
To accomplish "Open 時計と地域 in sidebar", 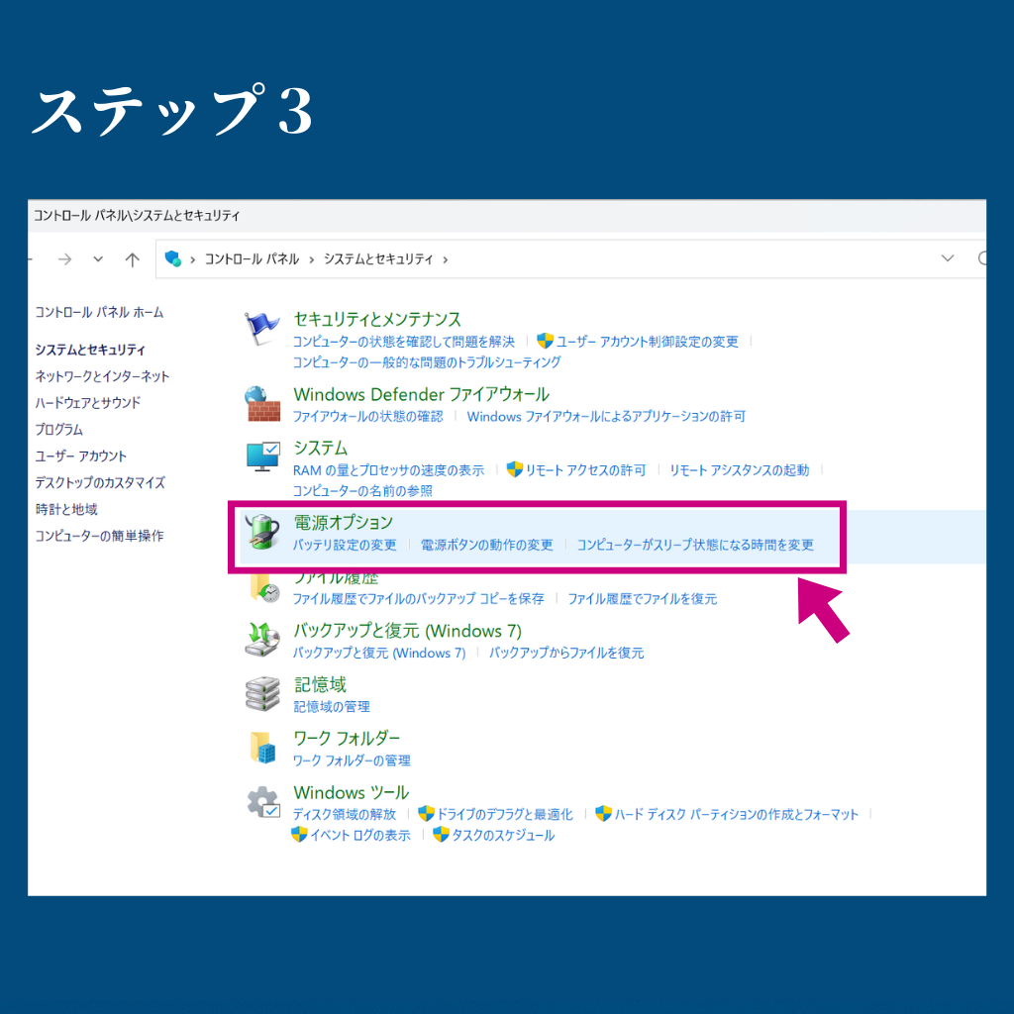I will (x=66, y=509).
